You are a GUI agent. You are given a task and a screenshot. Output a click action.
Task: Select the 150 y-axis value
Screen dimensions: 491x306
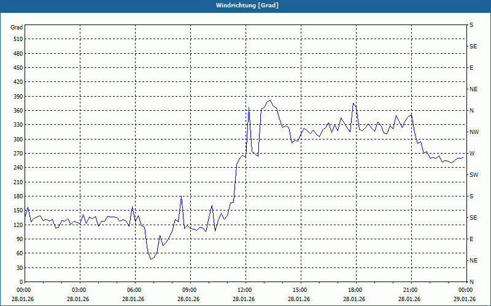click(18, 211)
